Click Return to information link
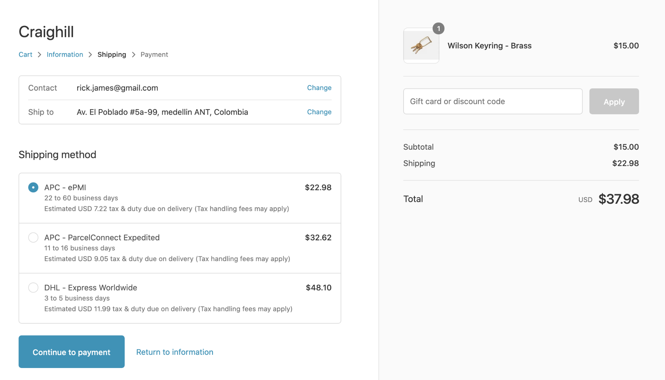This screenshot has height=380, width=665. click(x=175, y=352)
